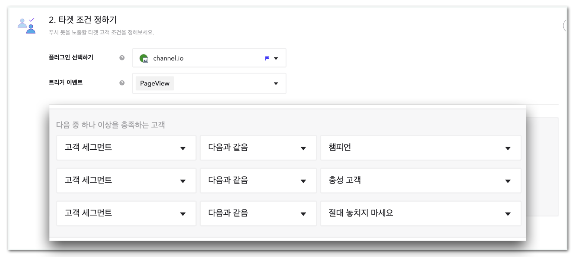576x257 pixels.
Task: Click the 2. 타겟 조건 정하기 heading
Action: click(x=83, y=20)
